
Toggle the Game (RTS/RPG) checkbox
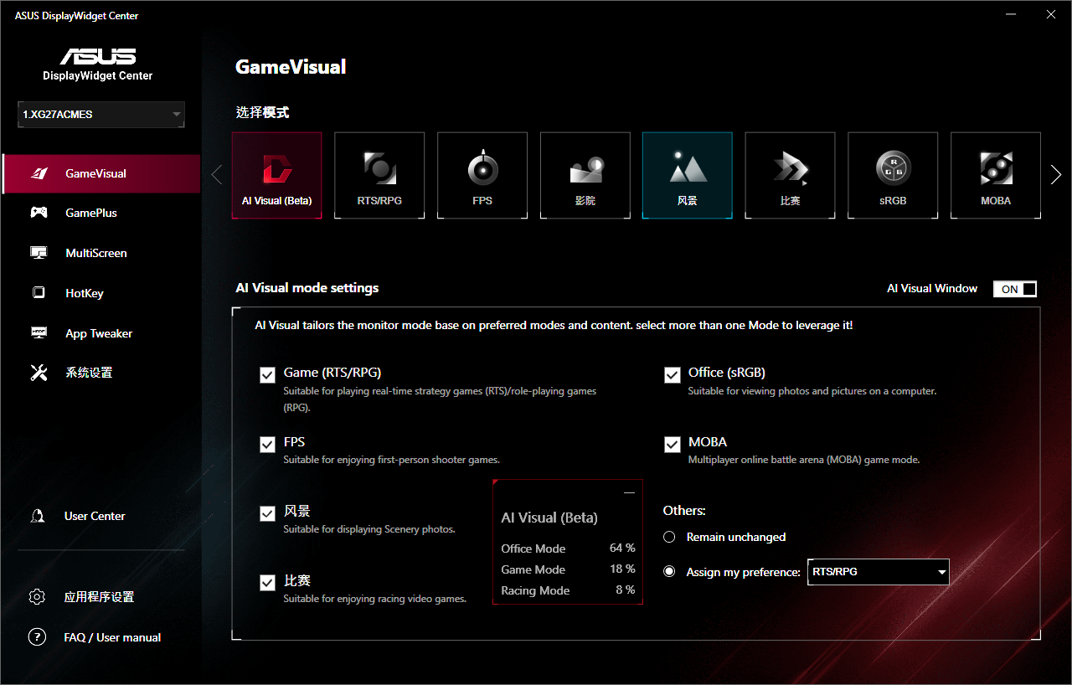pyautogui.click(x=268, y=375)
